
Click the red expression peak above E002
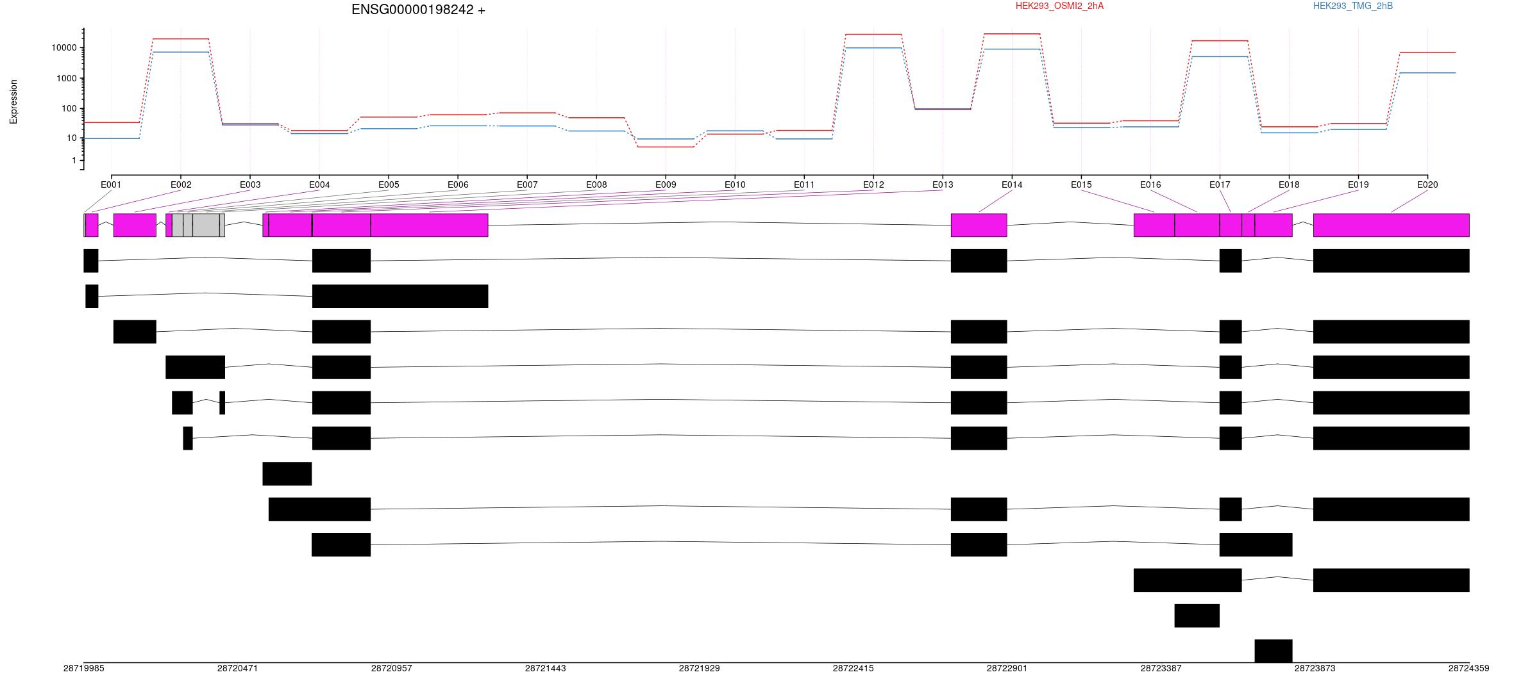[x=181, y=39]
